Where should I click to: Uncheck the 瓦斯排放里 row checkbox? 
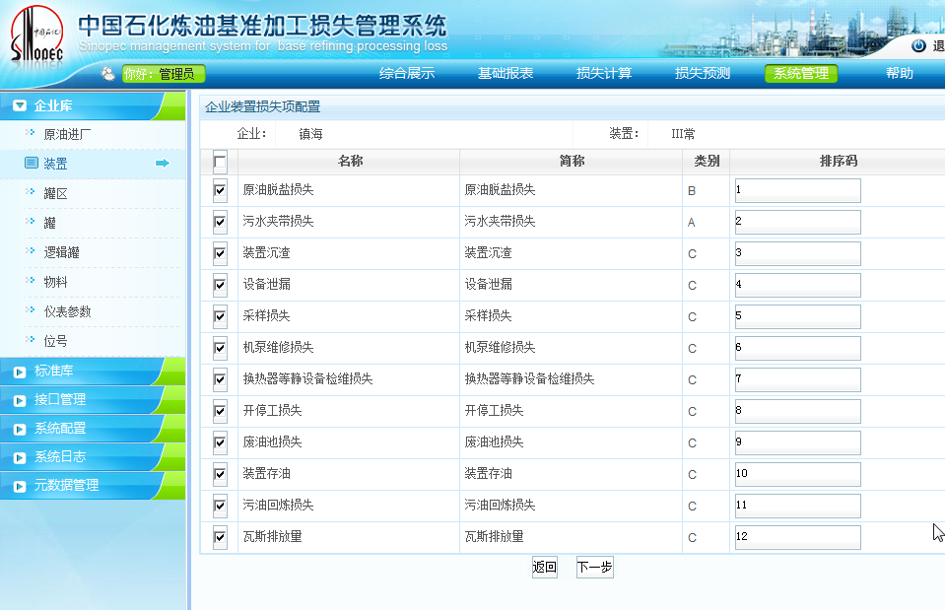point(220,536)
